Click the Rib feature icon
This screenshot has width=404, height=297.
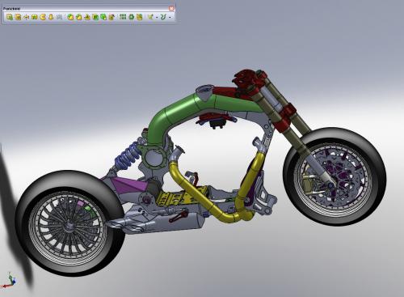coord(87,17)
